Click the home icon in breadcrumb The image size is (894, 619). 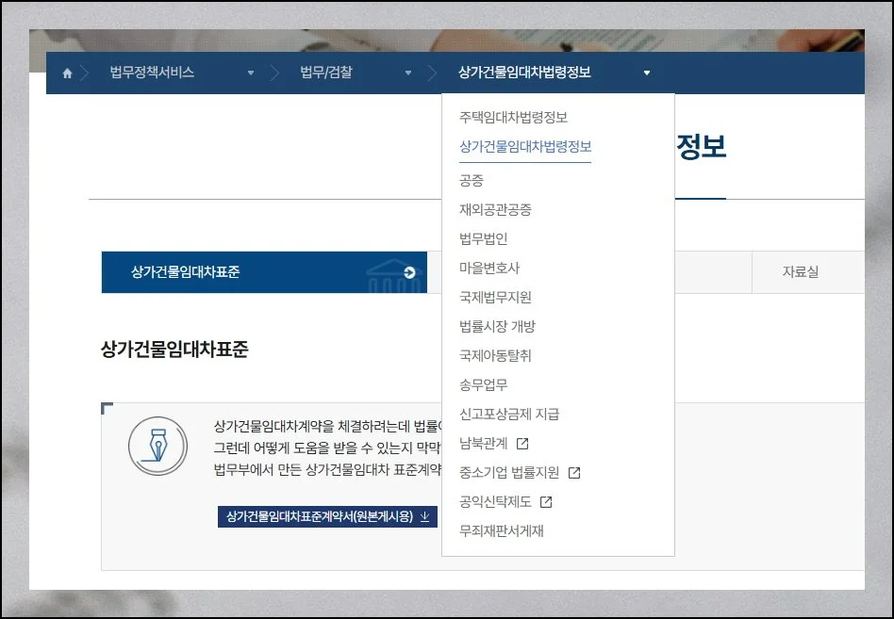point(67,73)
